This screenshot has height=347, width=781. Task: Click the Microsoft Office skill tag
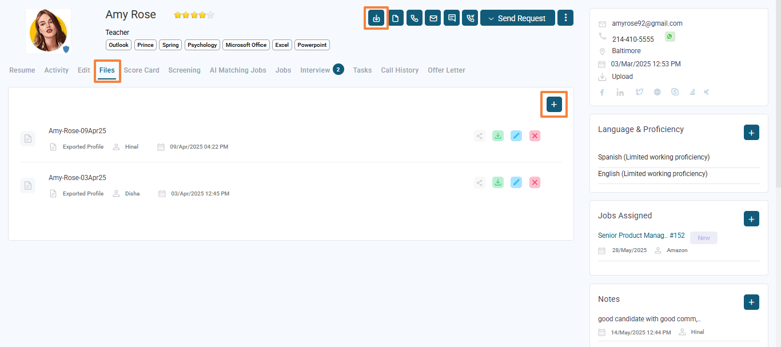[246, 45]
